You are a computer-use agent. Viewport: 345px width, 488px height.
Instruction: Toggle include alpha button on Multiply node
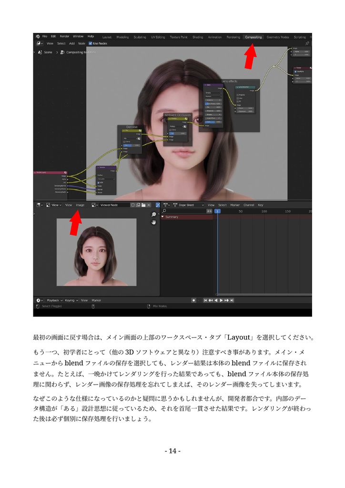click(185, 127)
